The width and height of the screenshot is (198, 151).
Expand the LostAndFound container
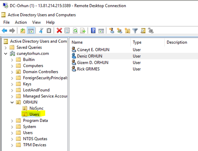(12, 90)
